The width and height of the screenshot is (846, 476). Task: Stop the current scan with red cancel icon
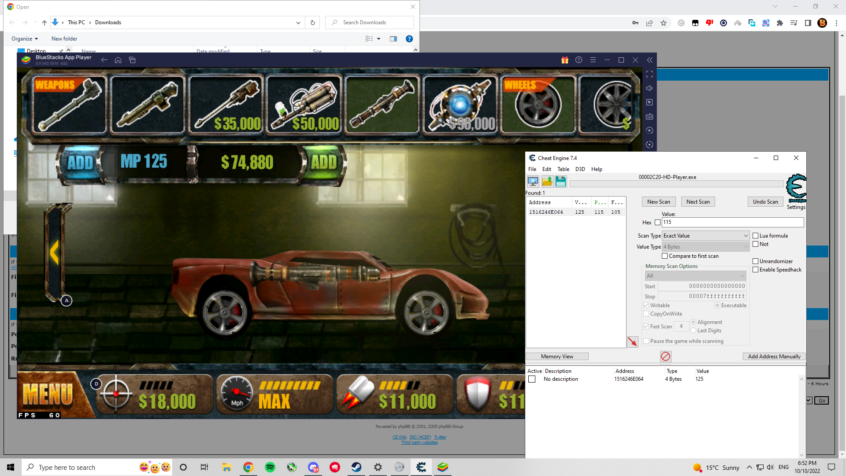tap(665, 356)
